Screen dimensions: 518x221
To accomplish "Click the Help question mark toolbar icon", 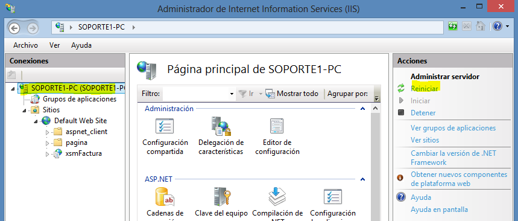I will coord(497,26).
